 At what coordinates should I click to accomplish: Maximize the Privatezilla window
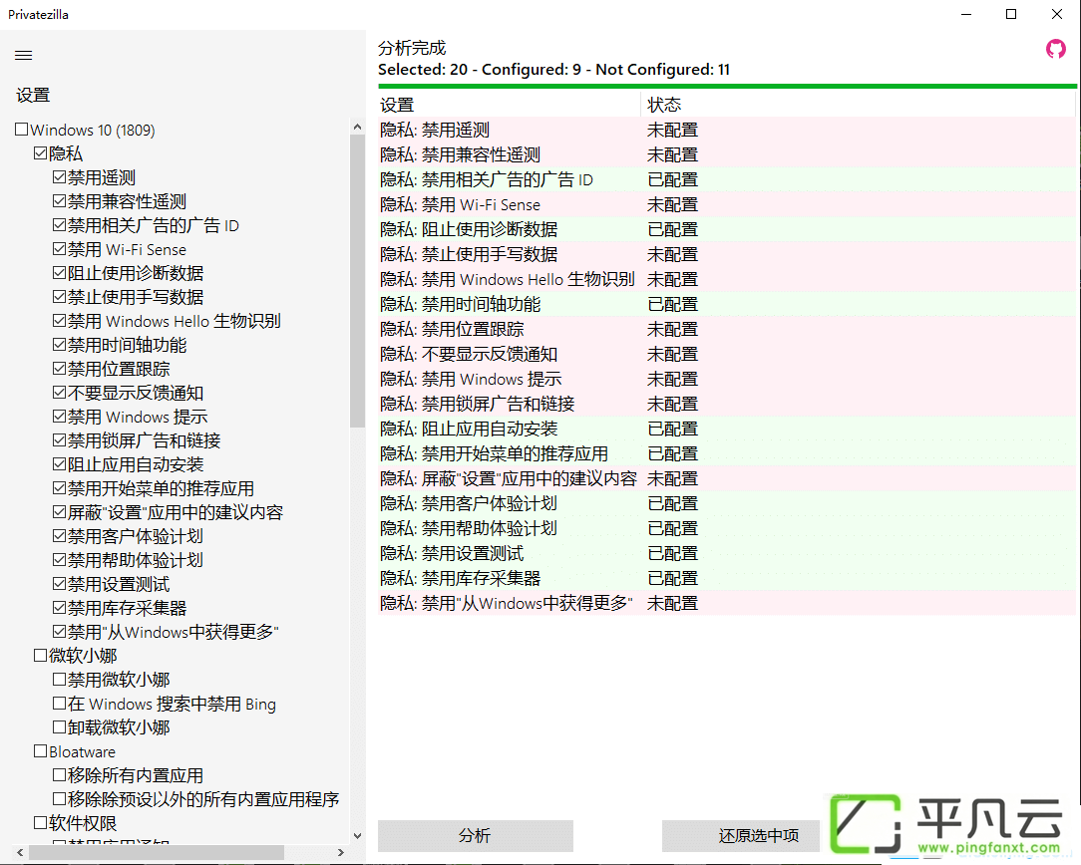pyautogui.click(x=1011, y=14)
